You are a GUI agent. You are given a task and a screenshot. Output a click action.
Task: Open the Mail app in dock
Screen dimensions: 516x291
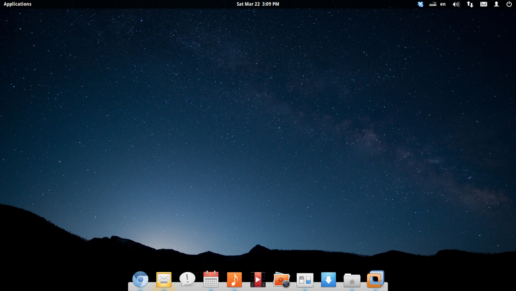164,279
